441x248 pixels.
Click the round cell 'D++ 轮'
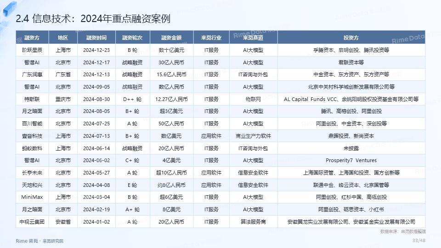(132, 99)
